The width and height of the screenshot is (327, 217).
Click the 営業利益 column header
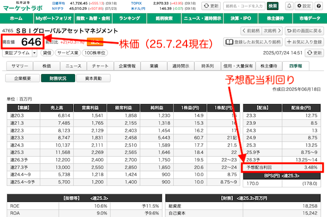coord(90,108)
